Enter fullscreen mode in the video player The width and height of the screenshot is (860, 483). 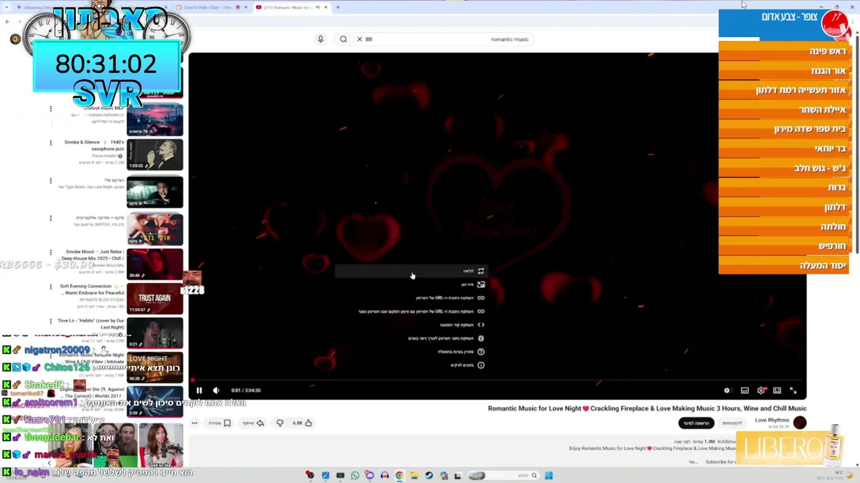tap(793, 390)
